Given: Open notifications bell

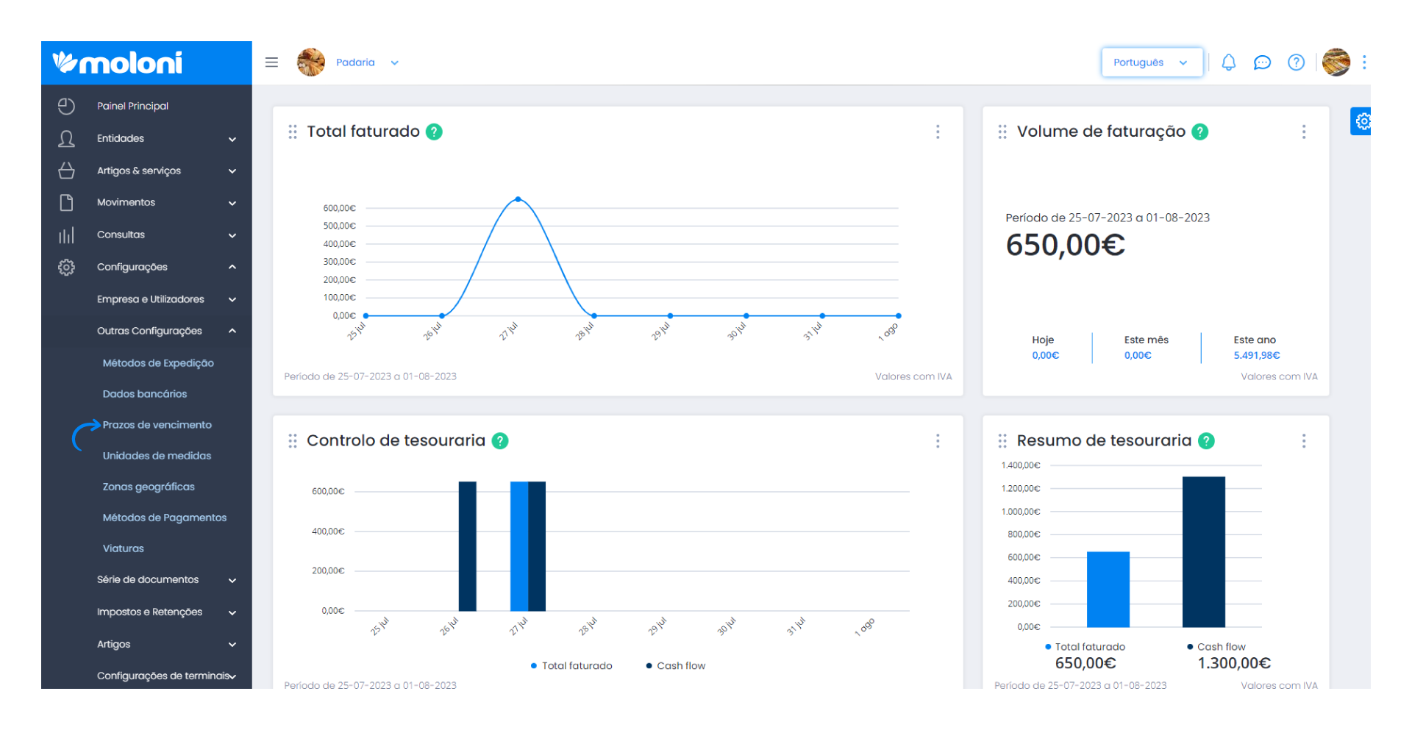Looking at the screenshot, I should (1229, 62).
